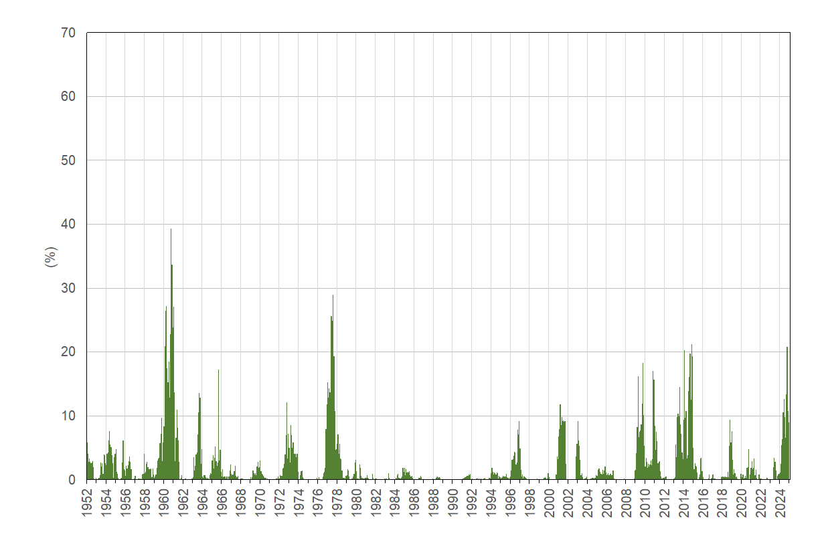Viewport: 826px width, 542px height.
Task: Click the y-axis label 60
Action: (69, 96)
